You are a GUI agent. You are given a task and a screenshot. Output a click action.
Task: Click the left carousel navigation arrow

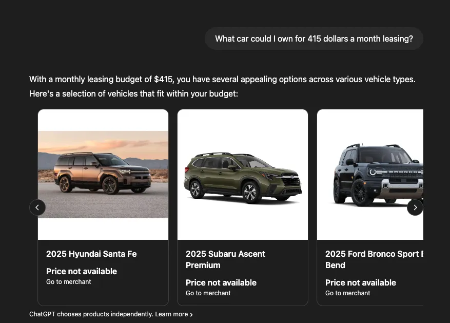coord(37,207)
